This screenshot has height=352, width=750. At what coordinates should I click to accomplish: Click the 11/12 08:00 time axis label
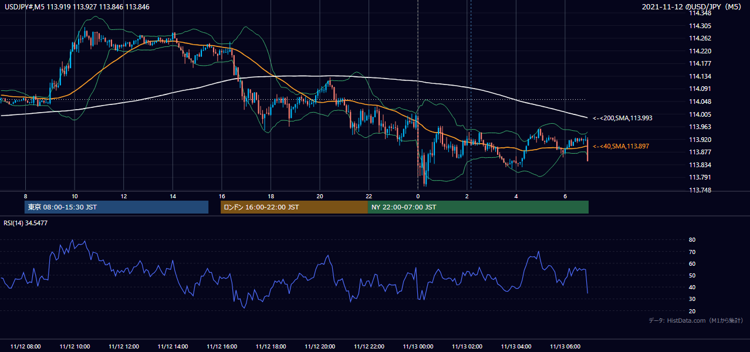[26, 347]
